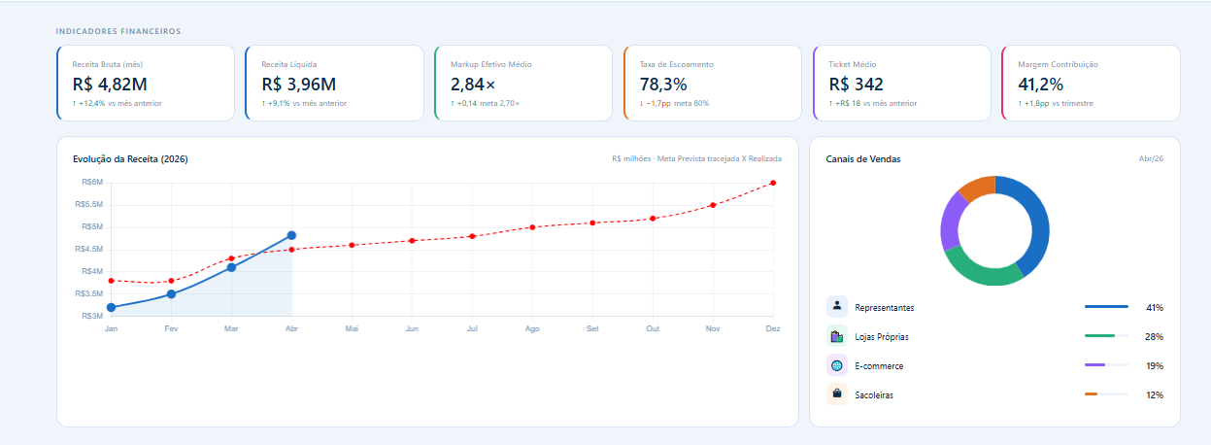The width and height of the screenshot is (1211, 445).
Task: Click the red forecast point for Out
Action: point(653,218)
